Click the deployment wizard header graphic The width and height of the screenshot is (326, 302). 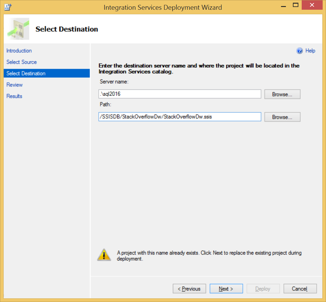(x=18, y=29)
